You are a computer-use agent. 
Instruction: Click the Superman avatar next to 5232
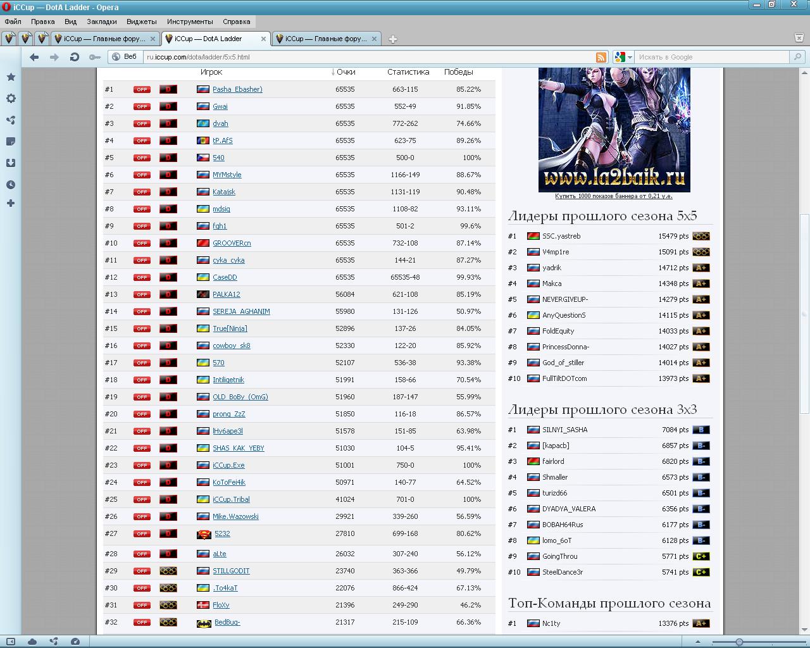(x=204, y=534)
